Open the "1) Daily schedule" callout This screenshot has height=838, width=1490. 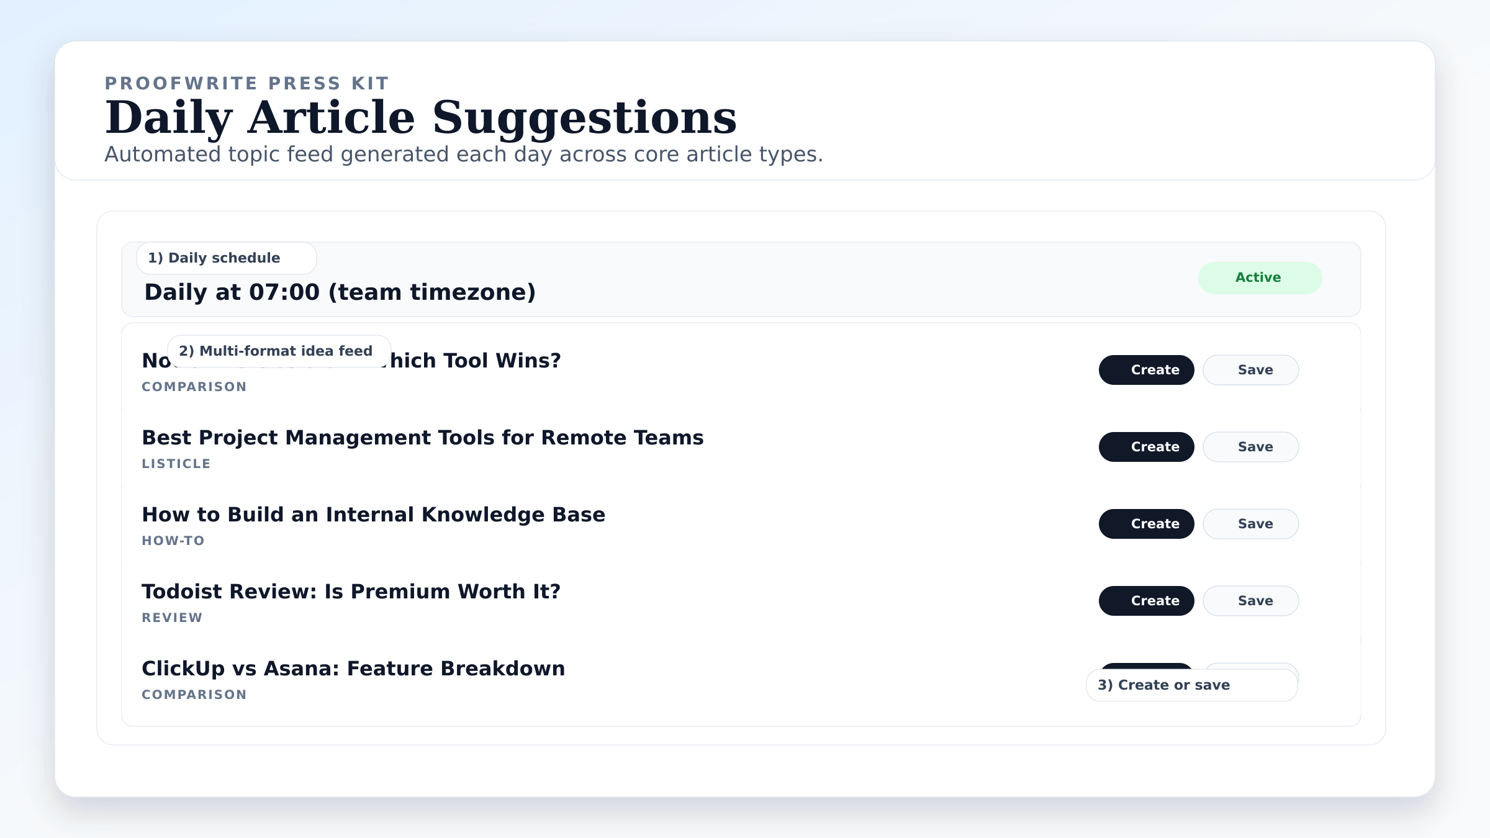click(226, 258)
